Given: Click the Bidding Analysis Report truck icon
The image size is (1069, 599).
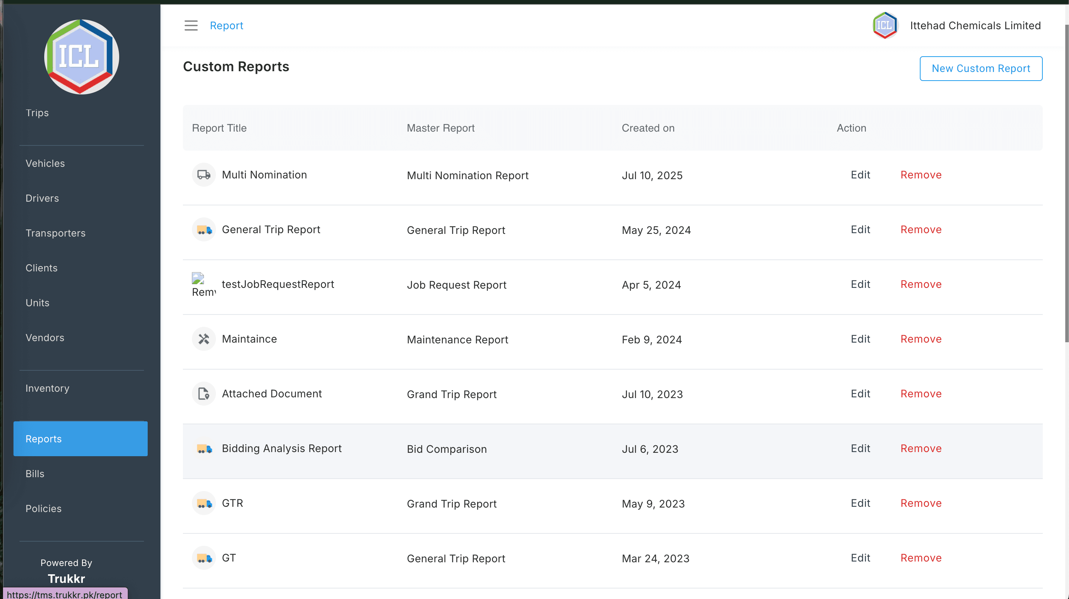Looking at the screenshot, I should coord(203,448).
